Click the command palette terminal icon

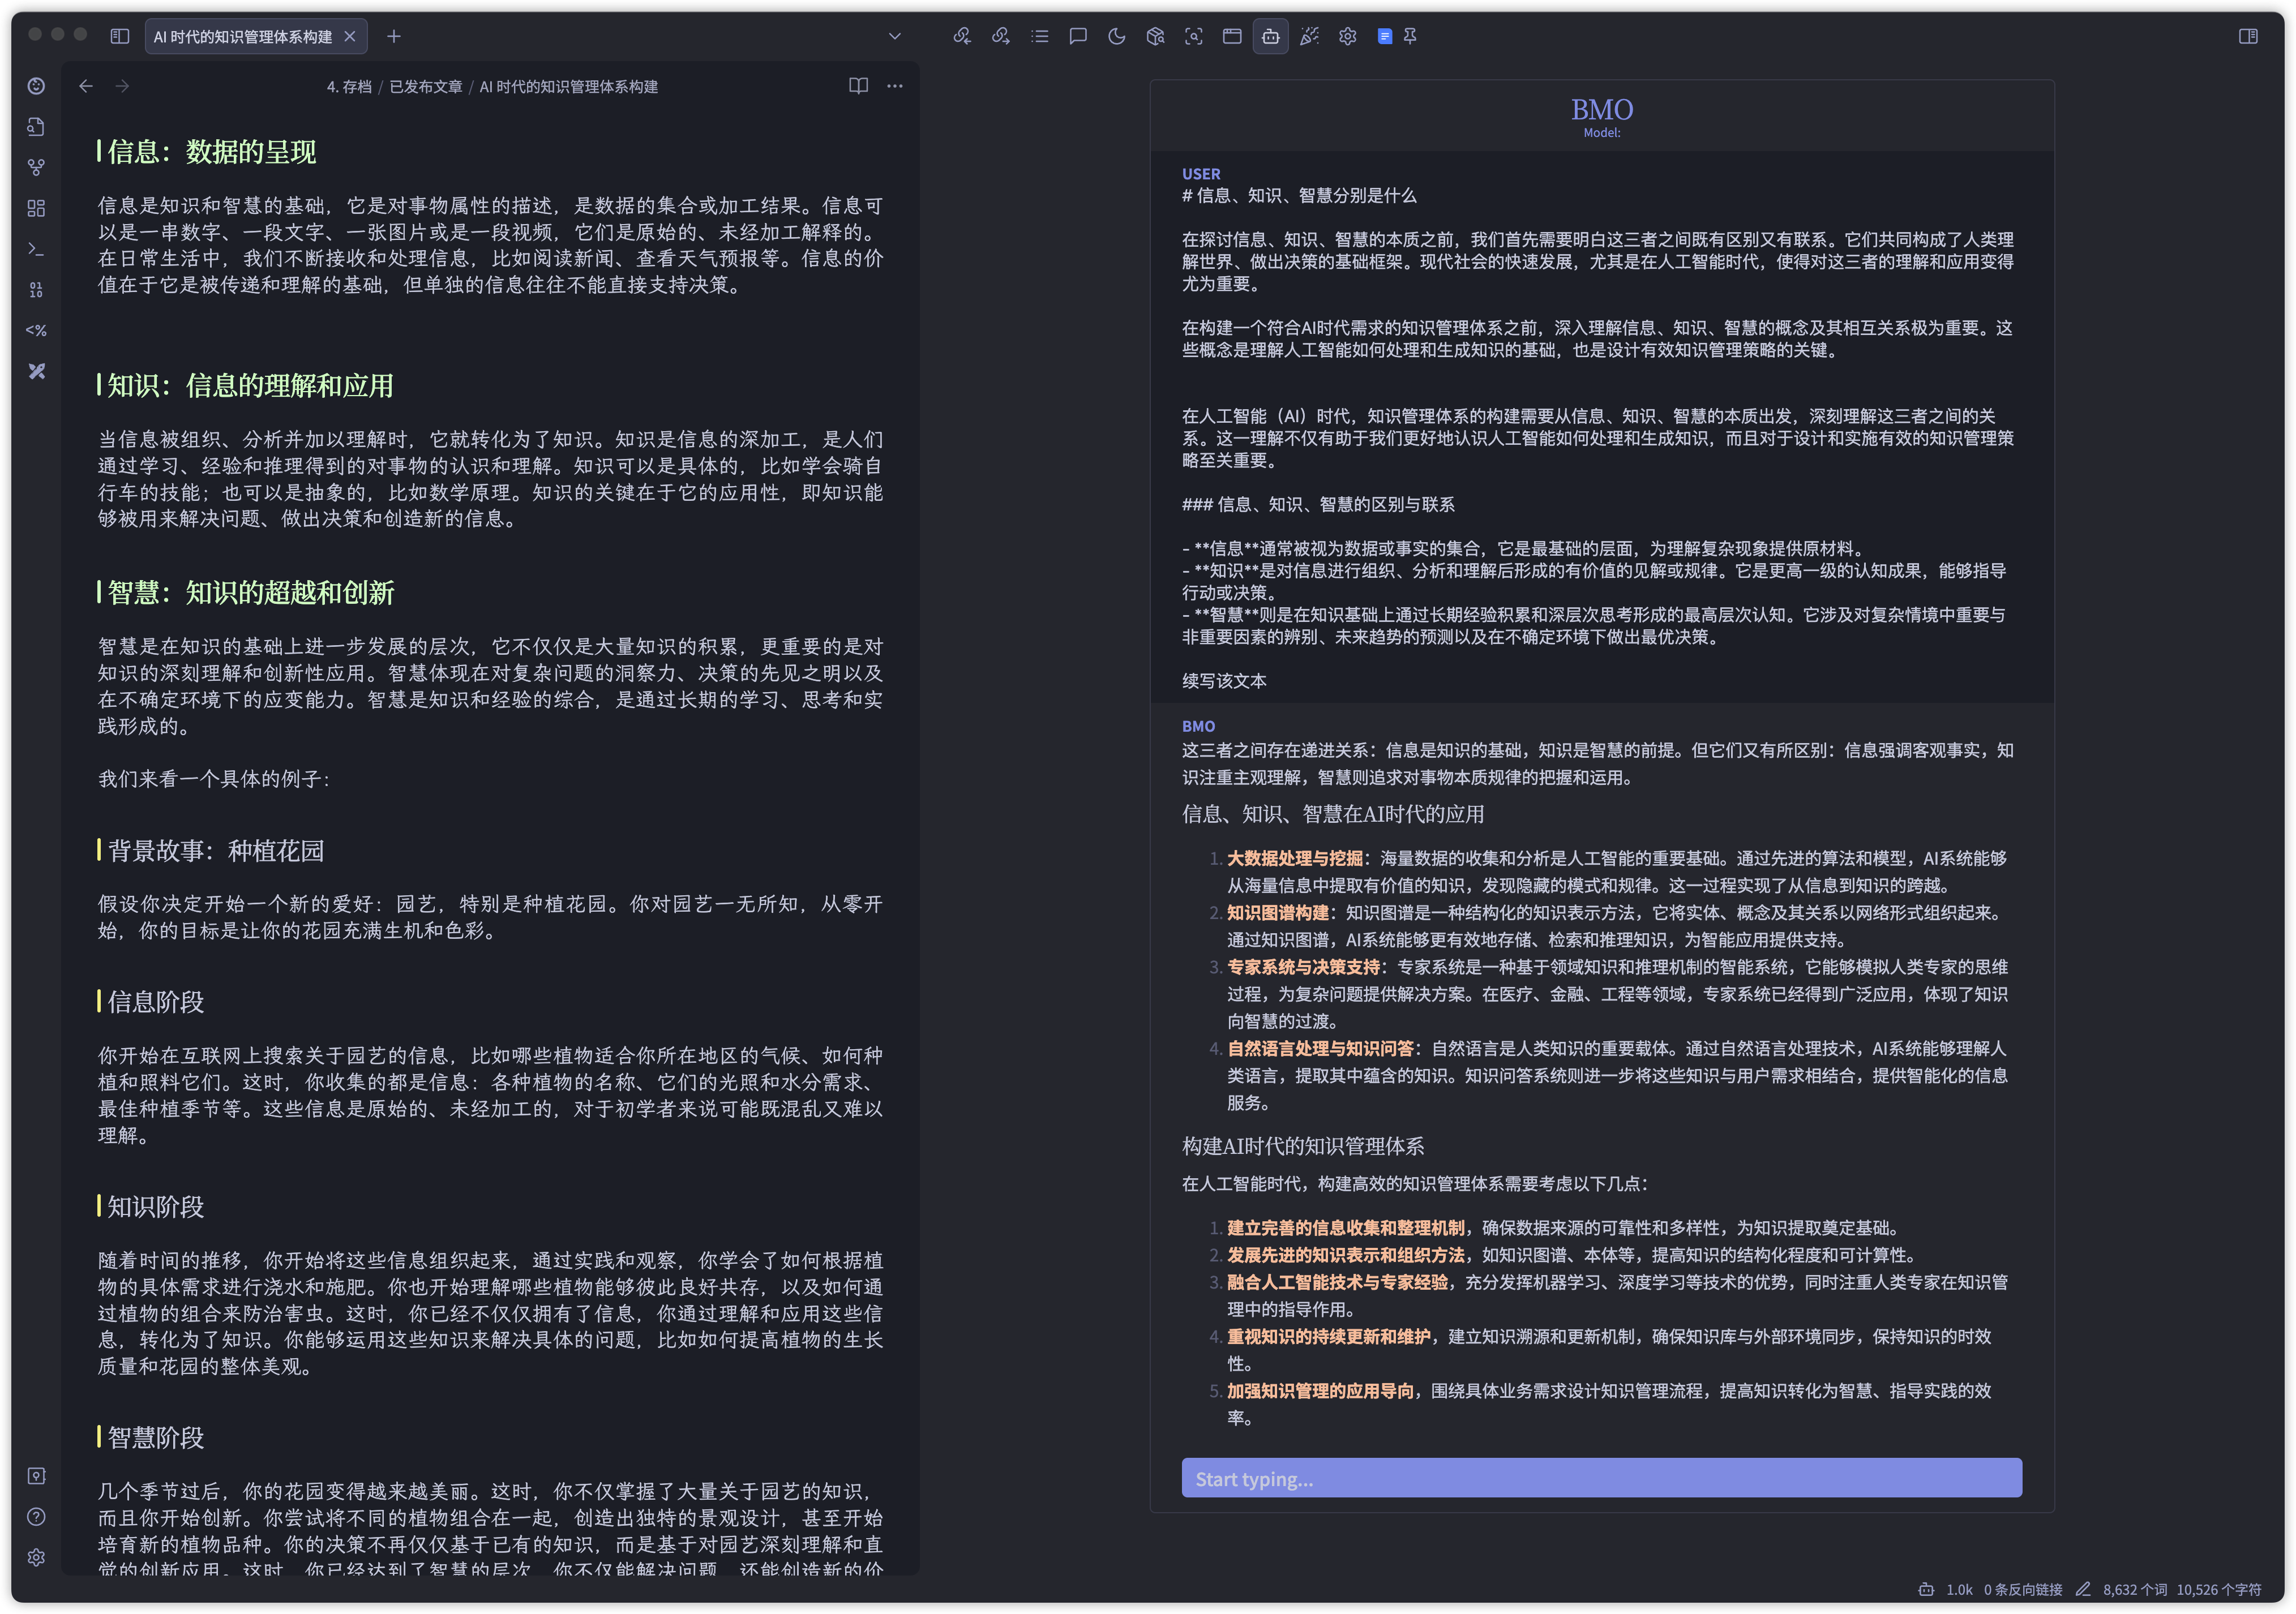pos(36,249)
